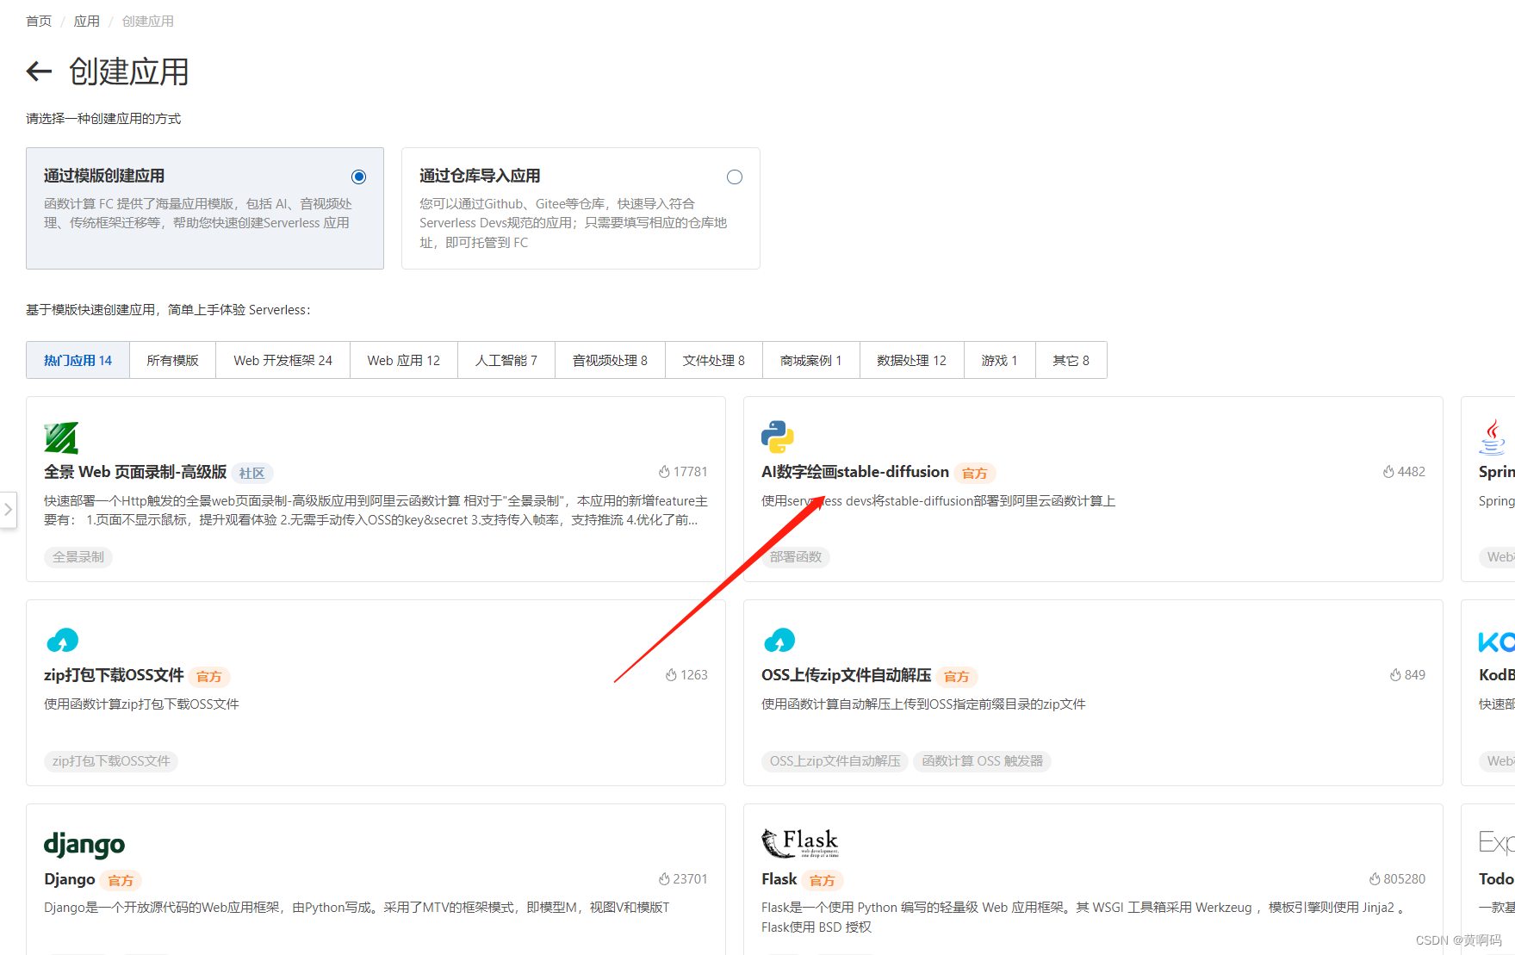Open zip打包下载OSS文件 template title
The image size is (1515, 955).
tap(114, 675)
